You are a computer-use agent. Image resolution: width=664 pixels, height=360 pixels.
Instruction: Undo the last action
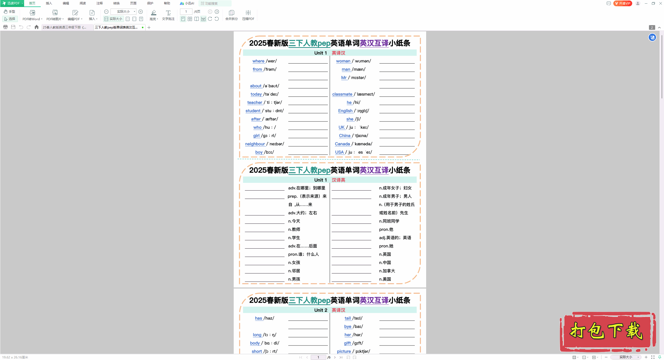[x=21, y=27]
